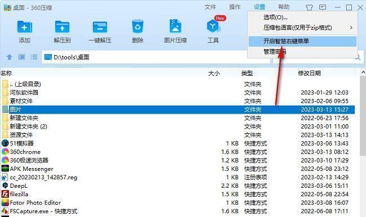Click the 河东软件园 folder icon
Screen dimensions: 366x217
click(5, 93)
